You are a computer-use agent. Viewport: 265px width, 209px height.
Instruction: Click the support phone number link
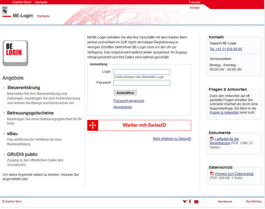pos(226,49)
